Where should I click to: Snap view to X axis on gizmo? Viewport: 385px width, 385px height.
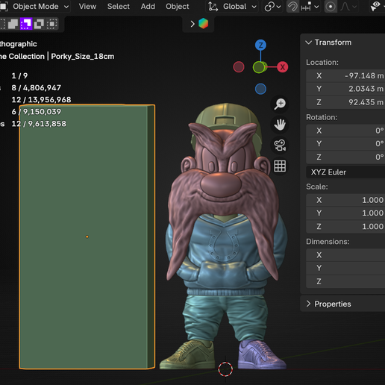click(x=283, y=67)
